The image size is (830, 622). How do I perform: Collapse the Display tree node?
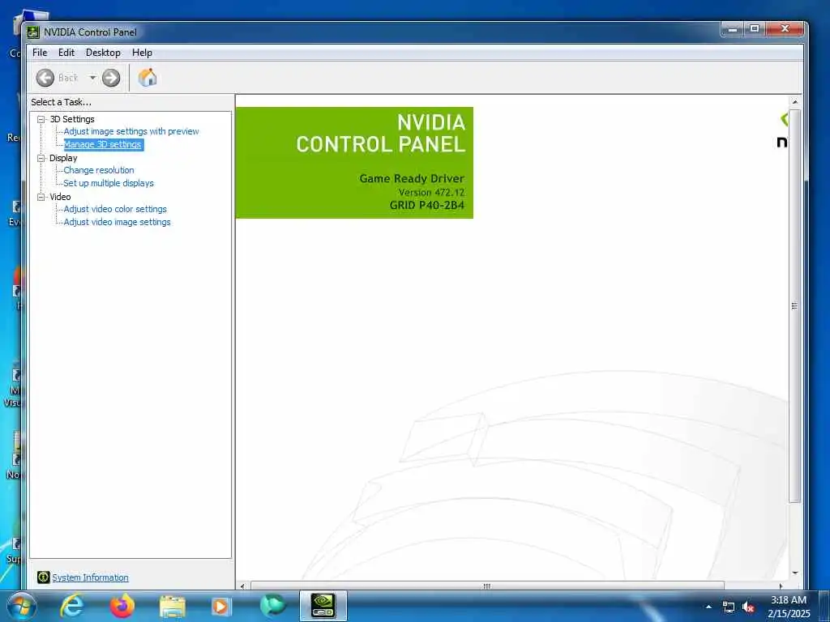coord(41,158)
